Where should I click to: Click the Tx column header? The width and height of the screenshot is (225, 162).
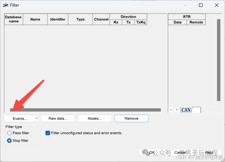(x=129, y=22)
